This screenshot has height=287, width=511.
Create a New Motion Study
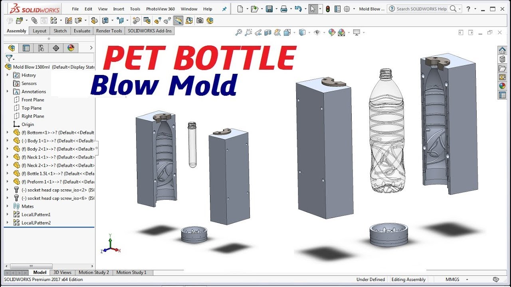[136, 20]
